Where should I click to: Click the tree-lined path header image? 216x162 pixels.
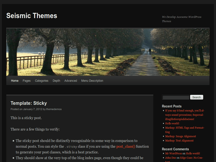pyautogui.click(x=108, y=52)
